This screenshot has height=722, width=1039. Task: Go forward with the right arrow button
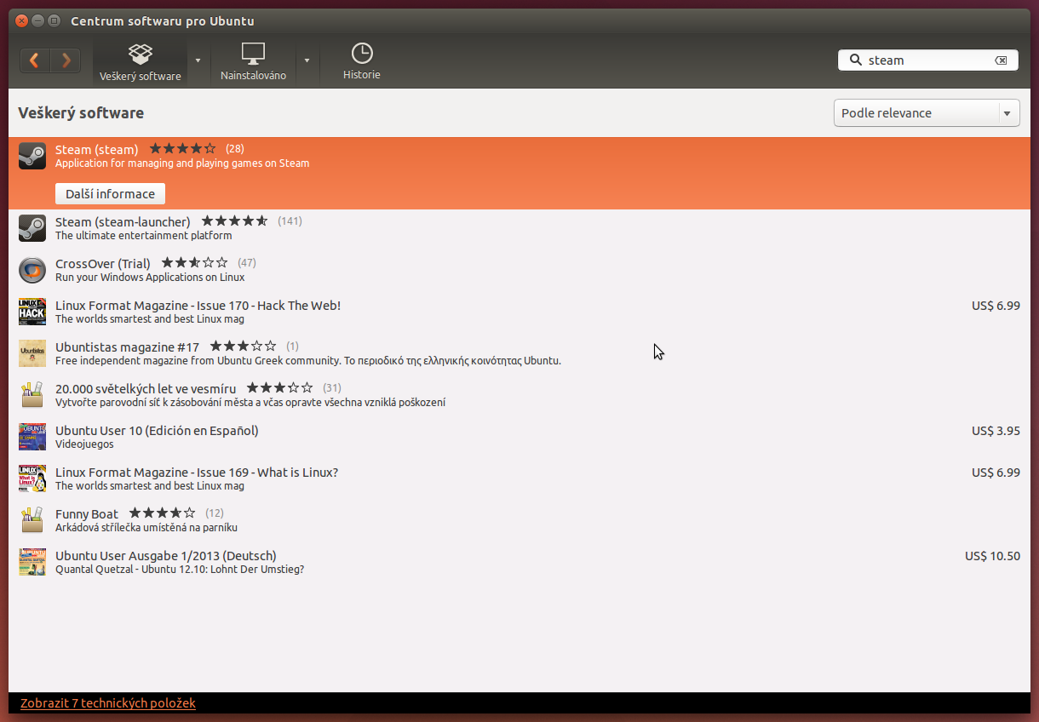(66, 60)
